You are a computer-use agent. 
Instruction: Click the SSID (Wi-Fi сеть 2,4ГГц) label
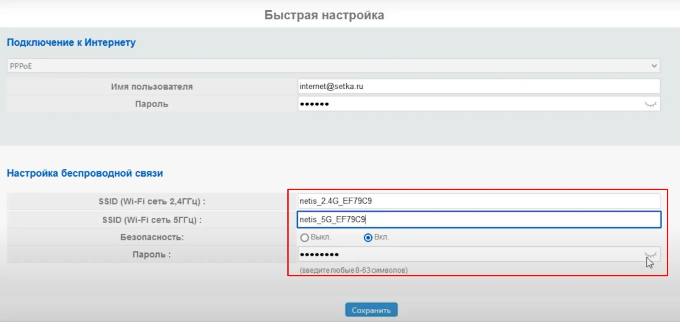pos(152,202)
